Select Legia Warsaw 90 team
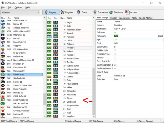Viewport: 164px width, 123px height. (21, 100)
